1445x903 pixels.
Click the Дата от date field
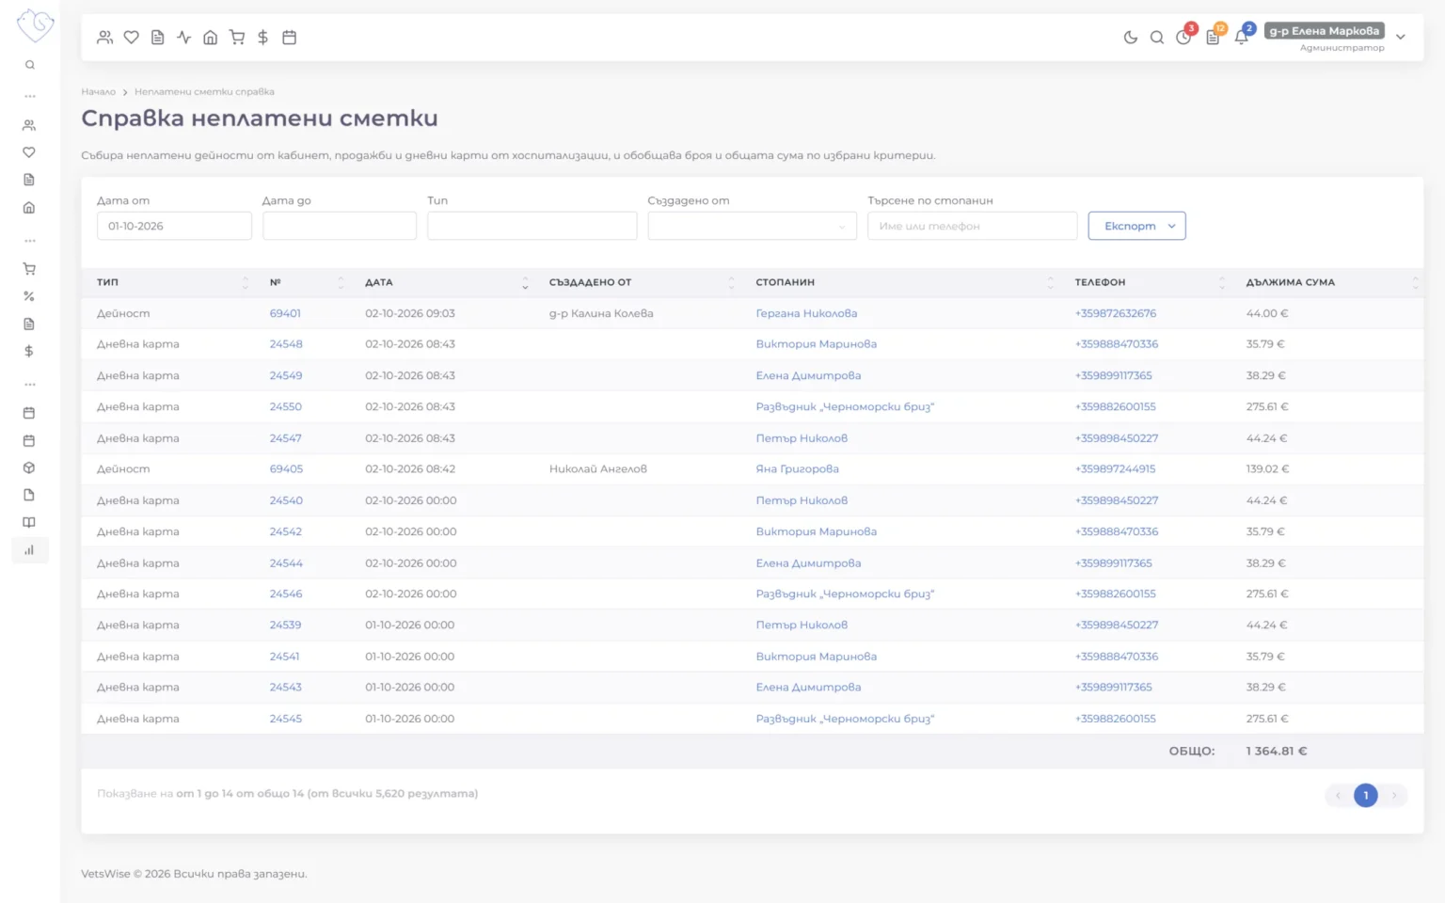[174, 226]
